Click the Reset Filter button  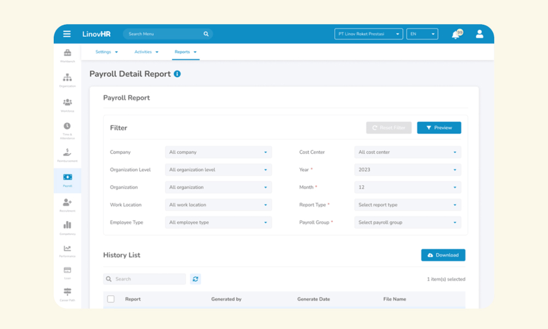pos(389,128)
